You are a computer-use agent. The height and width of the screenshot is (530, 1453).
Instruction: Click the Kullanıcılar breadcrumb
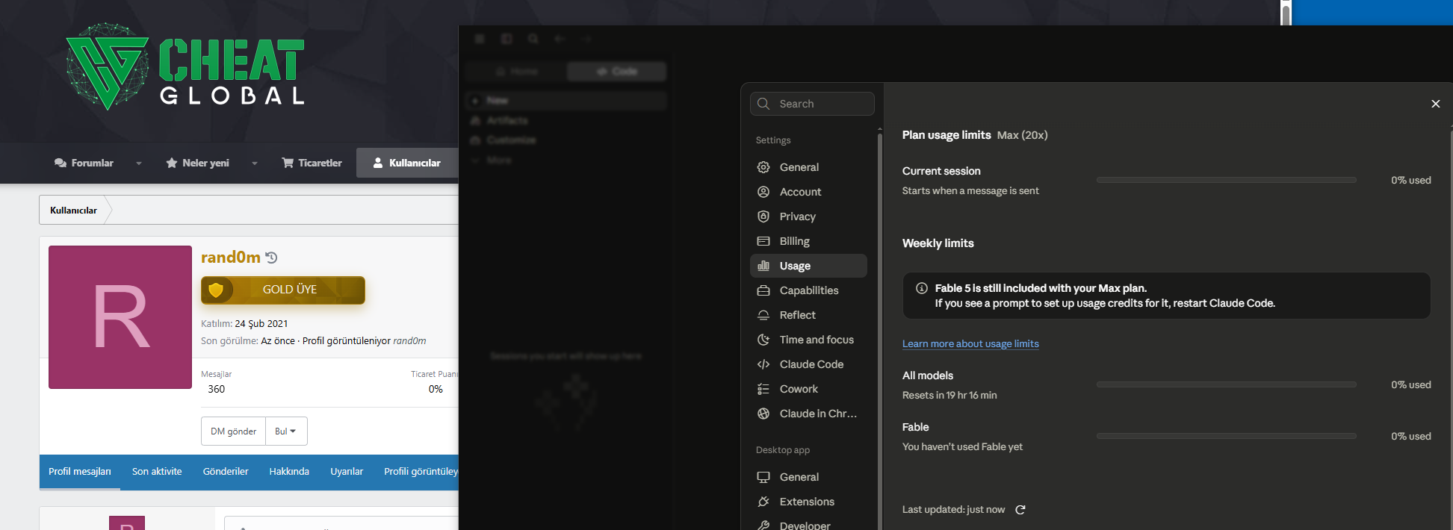73,211
